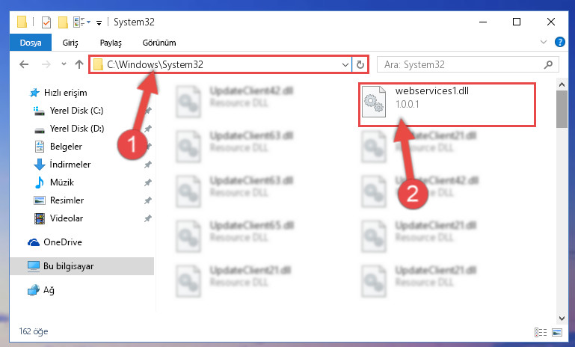Switch to large thumbnails view icon
This screenshot has width=575, height=347.
pyautogui.click(x=557, y=332)
